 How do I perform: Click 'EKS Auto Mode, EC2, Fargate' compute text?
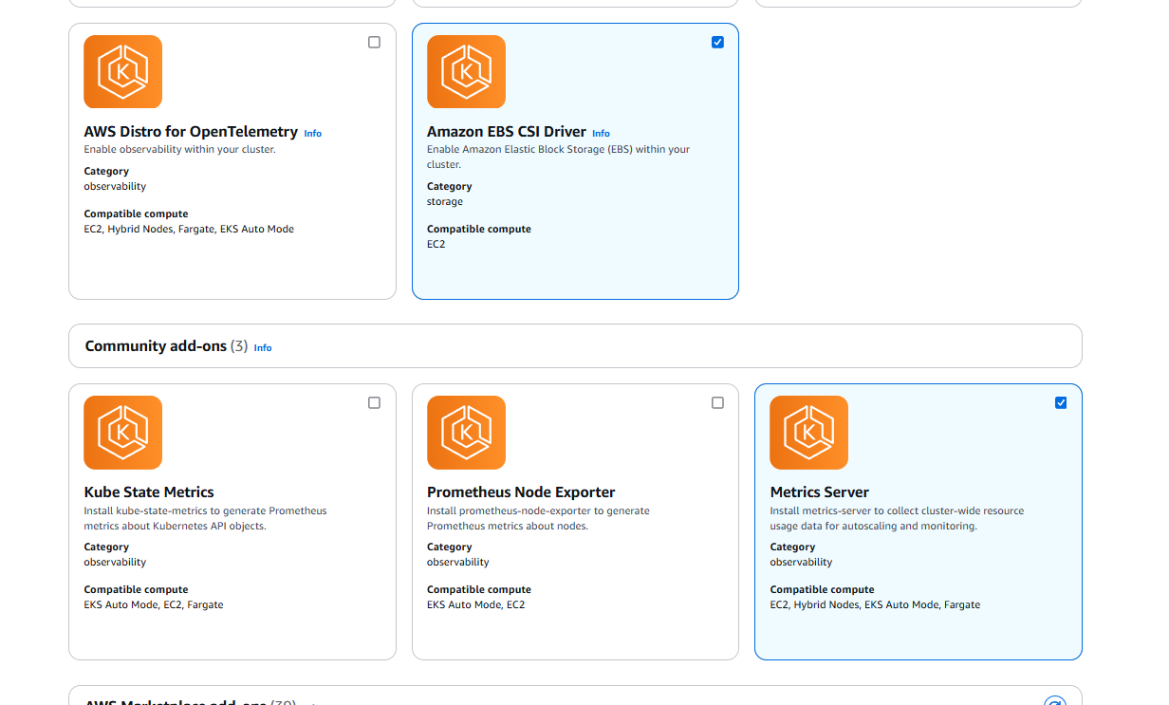click(154, 605)
